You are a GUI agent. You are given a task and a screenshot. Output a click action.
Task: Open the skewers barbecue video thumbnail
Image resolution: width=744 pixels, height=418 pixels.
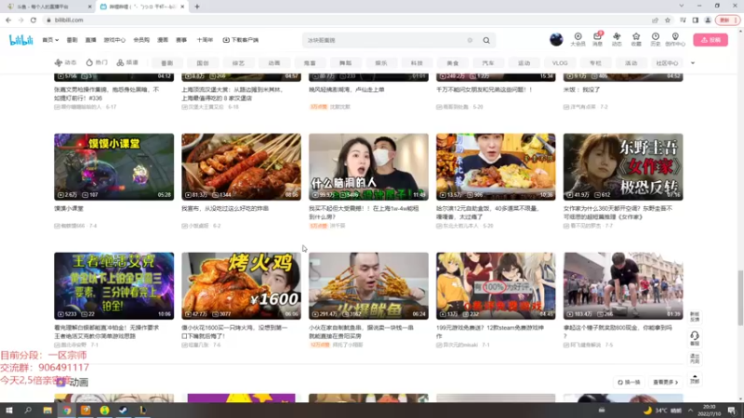click(241, 167)
